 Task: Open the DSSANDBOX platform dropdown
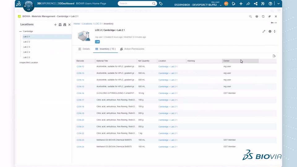point(198,5)
